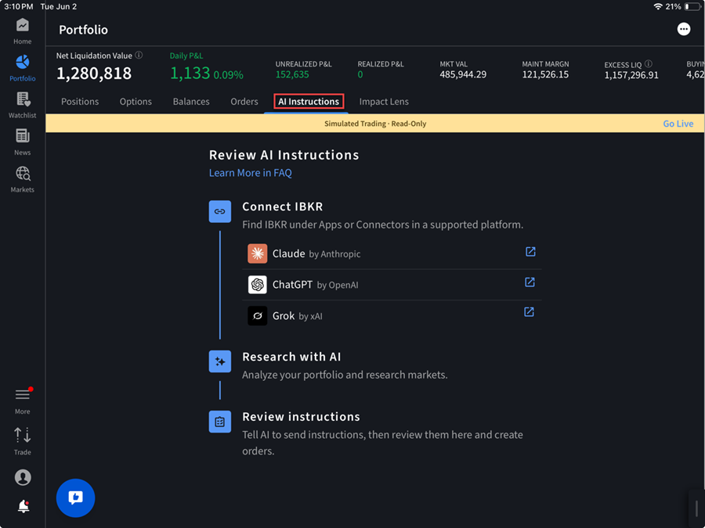Select the Claude by Anthropic label
This screenshot has width=705, height=528.
[x=316, y=253]
